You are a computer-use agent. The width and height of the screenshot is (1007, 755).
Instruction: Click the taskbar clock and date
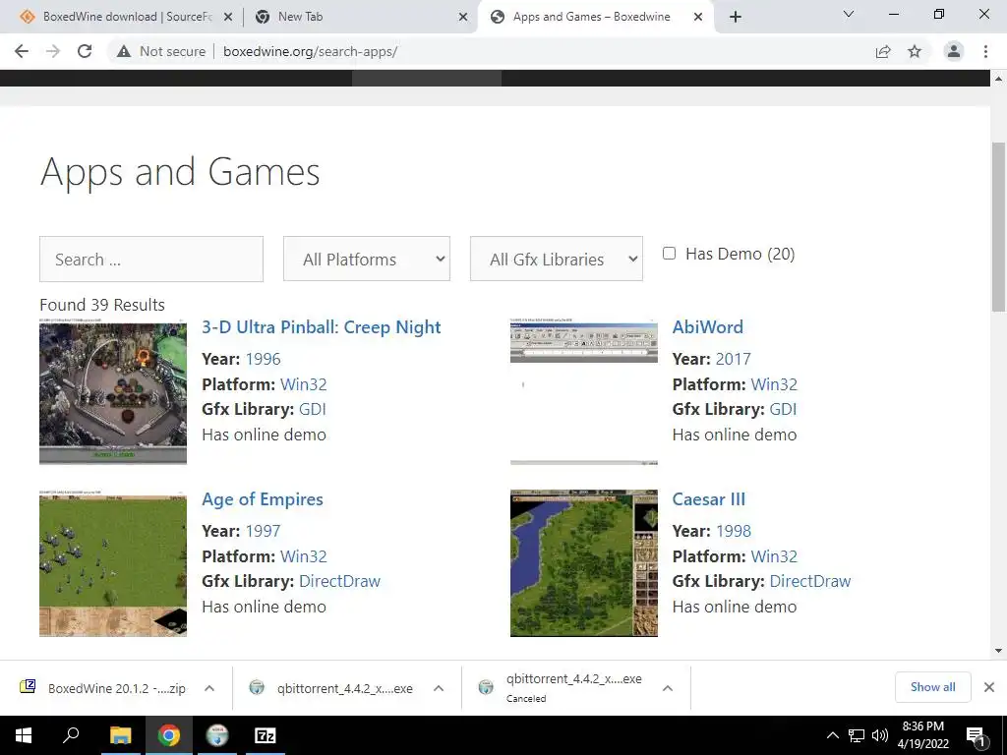click(922, 735)
